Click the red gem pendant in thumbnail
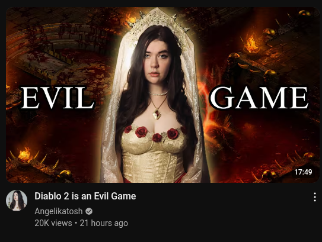322x242 pixels. pyautogui.click(x=157, y=114)
